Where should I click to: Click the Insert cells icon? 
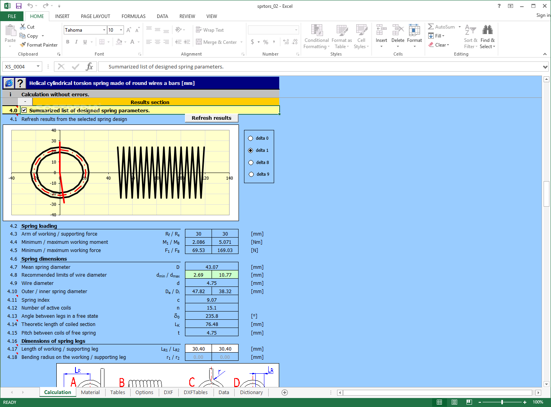tap(381, 30)
